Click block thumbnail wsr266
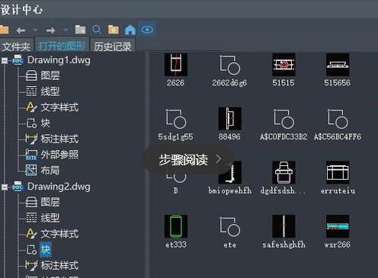378x278 pixels. [338, 226]
